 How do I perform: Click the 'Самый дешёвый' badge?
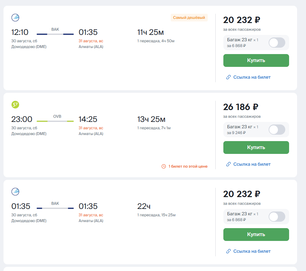189,18
